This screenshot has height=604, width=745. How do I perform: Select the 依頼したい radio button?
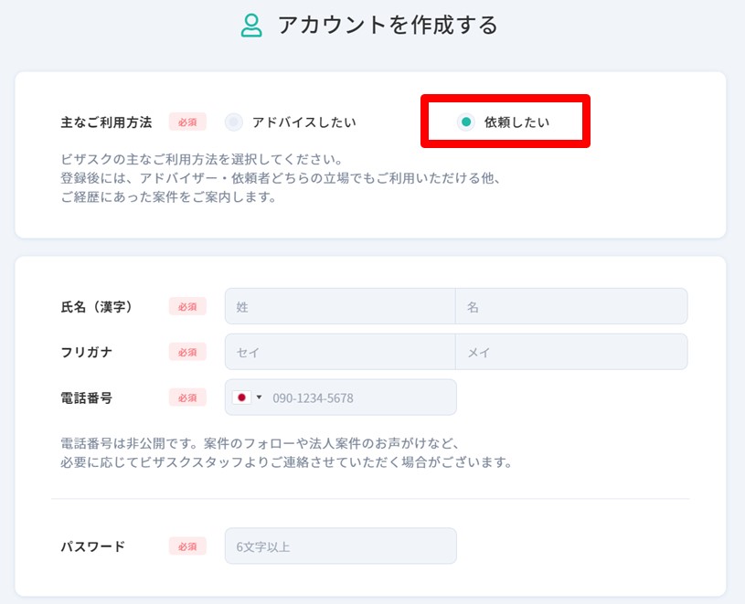point(466,122)
